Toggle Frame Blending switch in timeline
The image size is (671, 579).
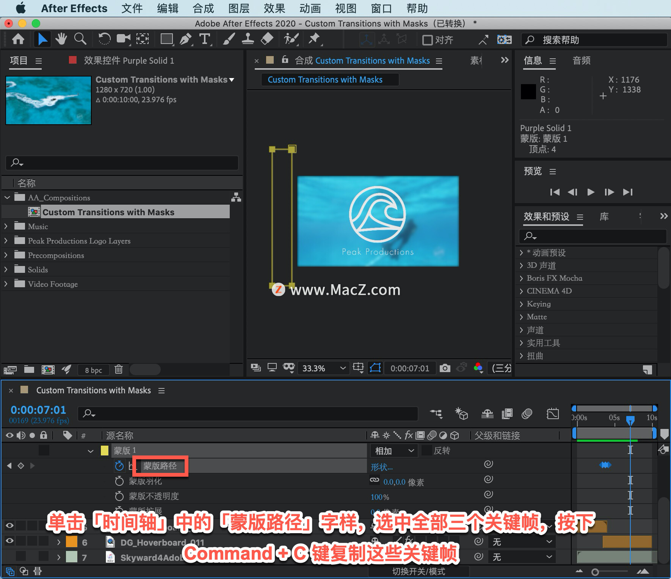coord(507,414)
